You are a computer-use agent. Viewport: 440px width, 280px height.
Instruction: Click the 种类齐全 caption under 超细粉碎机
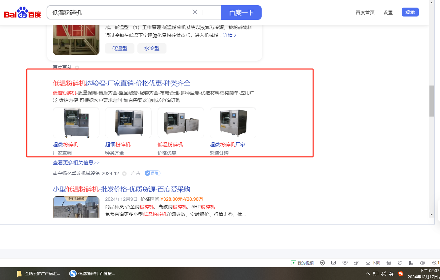(x=115, y=153)
